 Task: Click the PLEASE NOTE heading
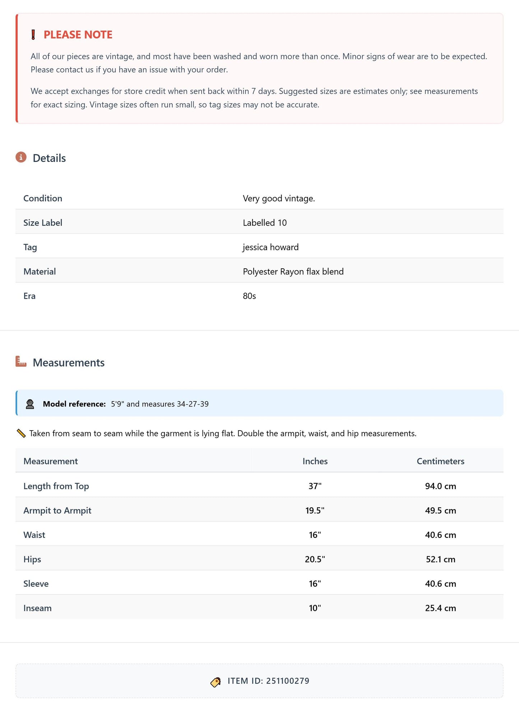click(x=78, y=35)
